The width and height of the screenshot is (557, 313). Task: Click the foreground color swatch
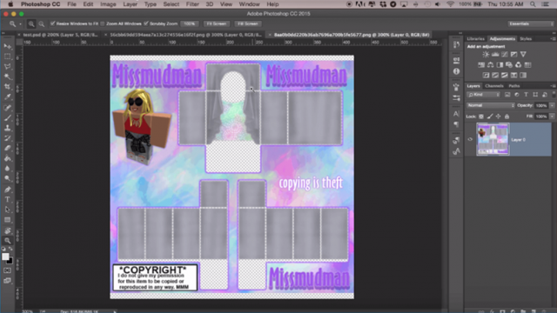(x=5, y=256)
